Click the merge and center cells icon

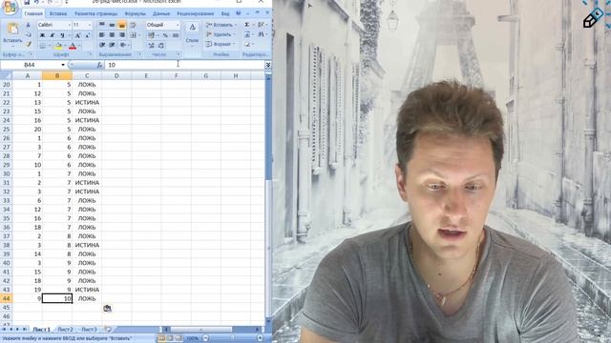(x=133, y=35)
